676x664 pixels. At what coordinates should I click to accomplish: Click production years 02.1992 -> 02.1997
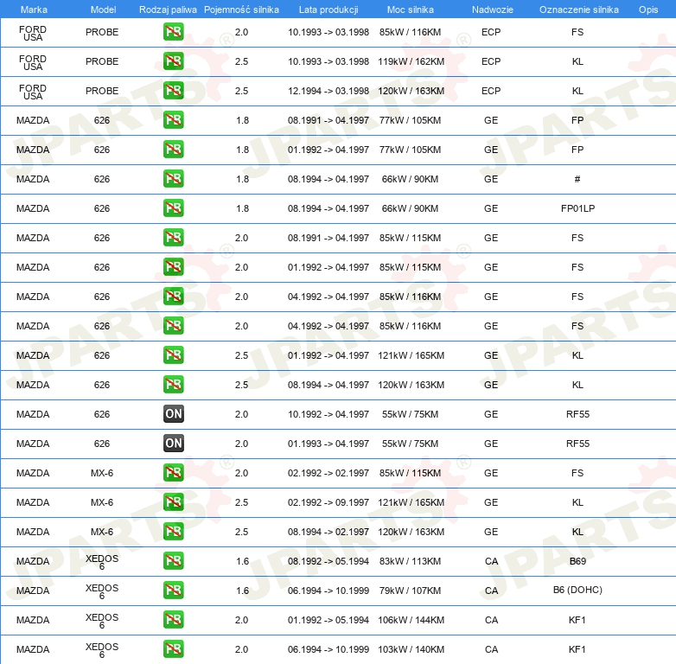pyautogui.click(x=328, y=473)
